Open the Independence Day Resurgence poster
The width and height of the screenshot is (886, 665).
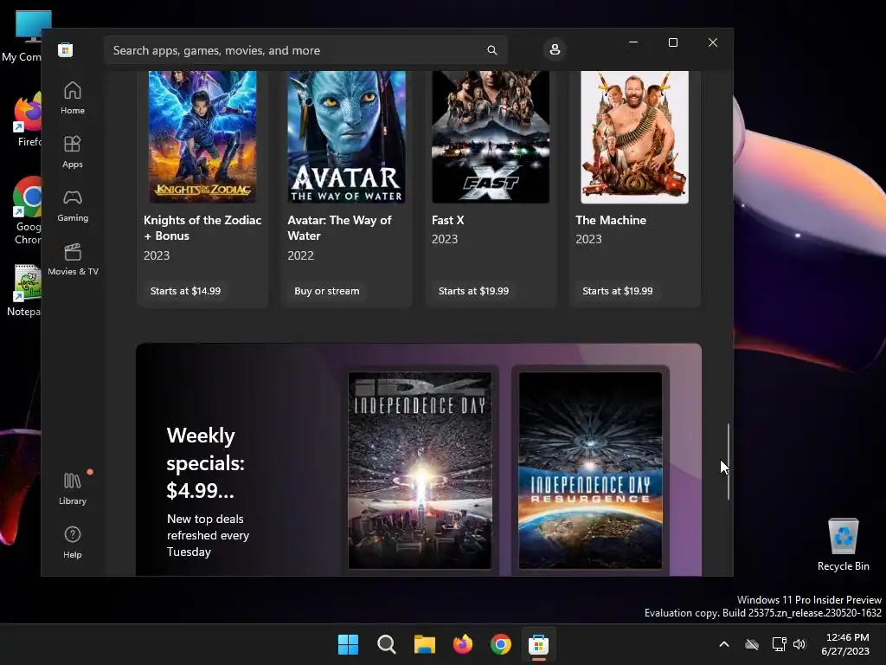[590, 470]
